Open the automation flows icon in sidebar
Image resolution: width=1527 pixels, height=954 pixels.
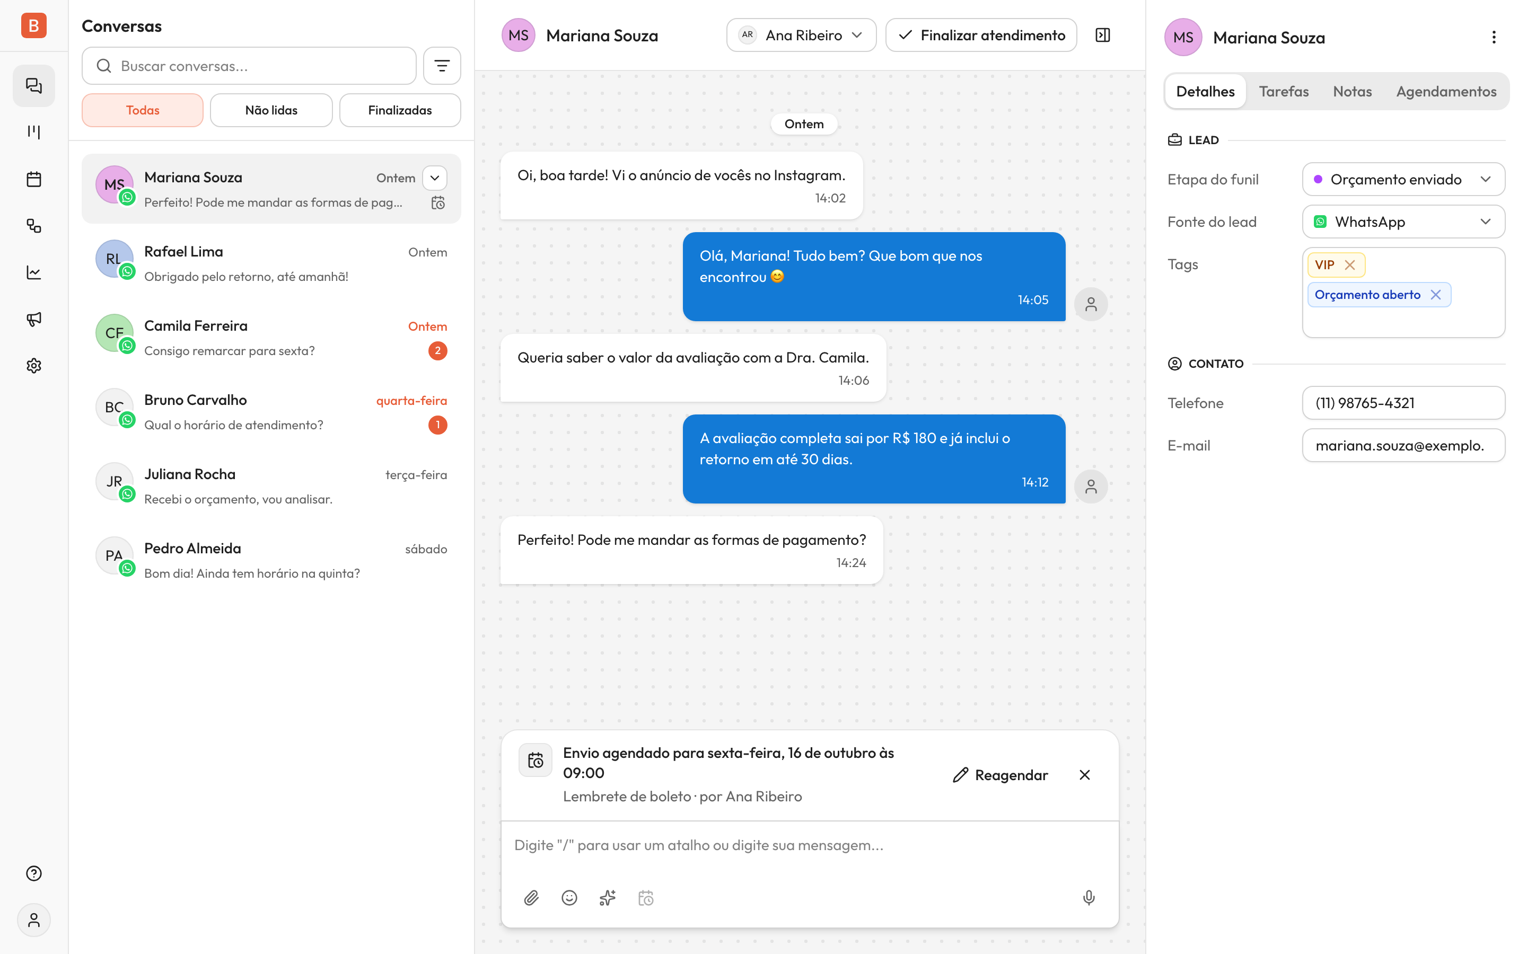(34, 226)
